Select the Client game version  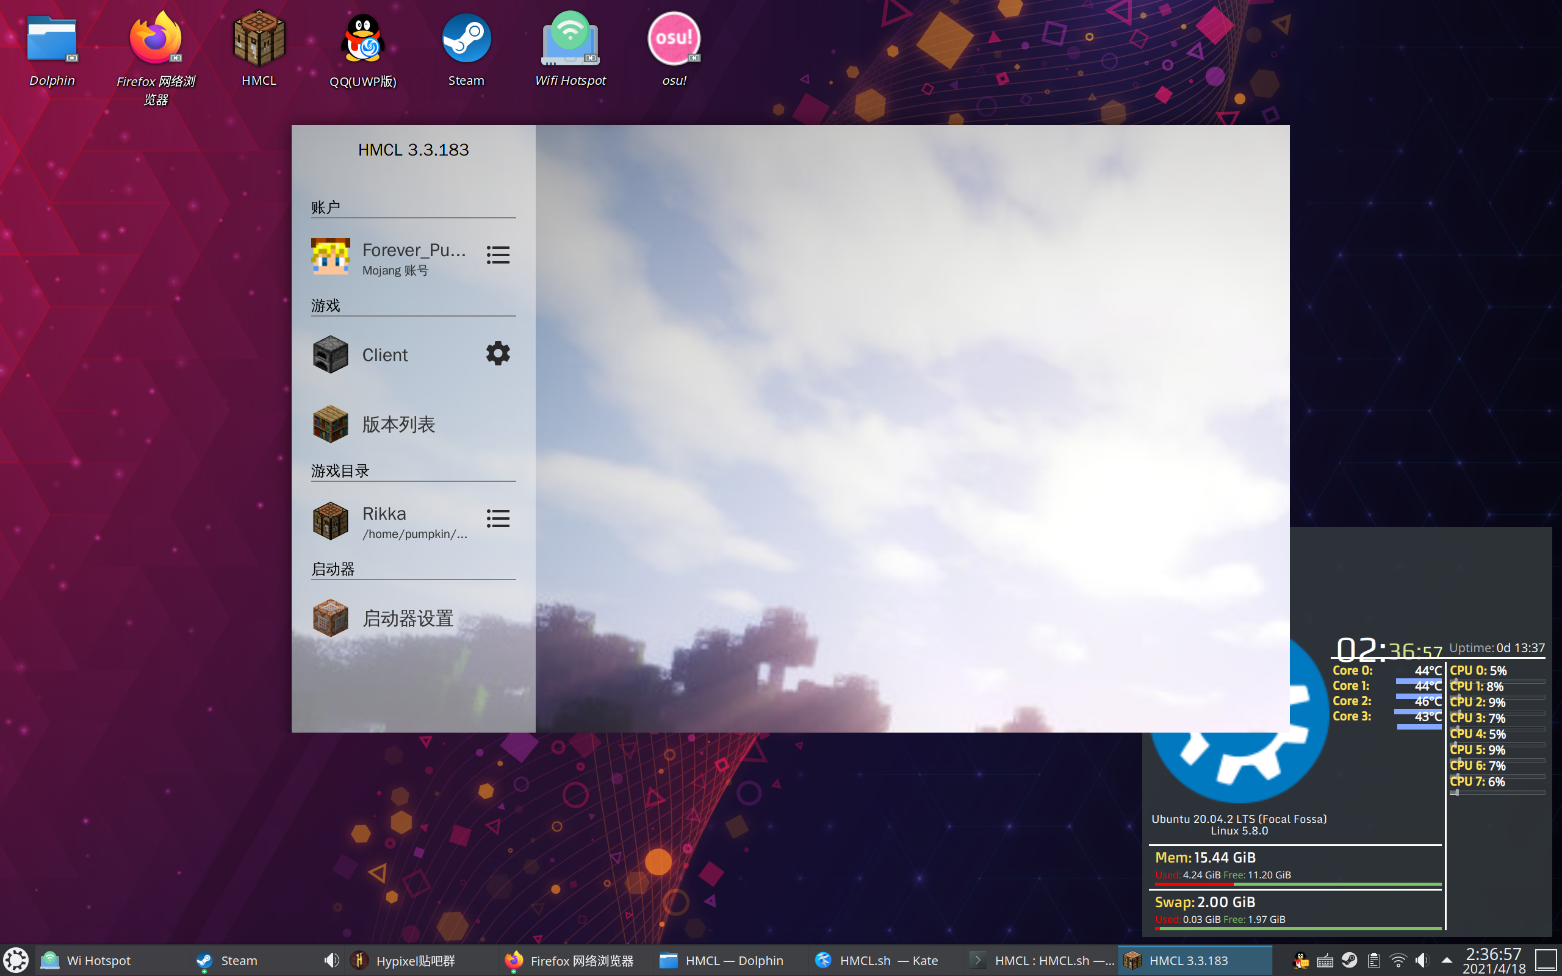click(x=384, y=355)
